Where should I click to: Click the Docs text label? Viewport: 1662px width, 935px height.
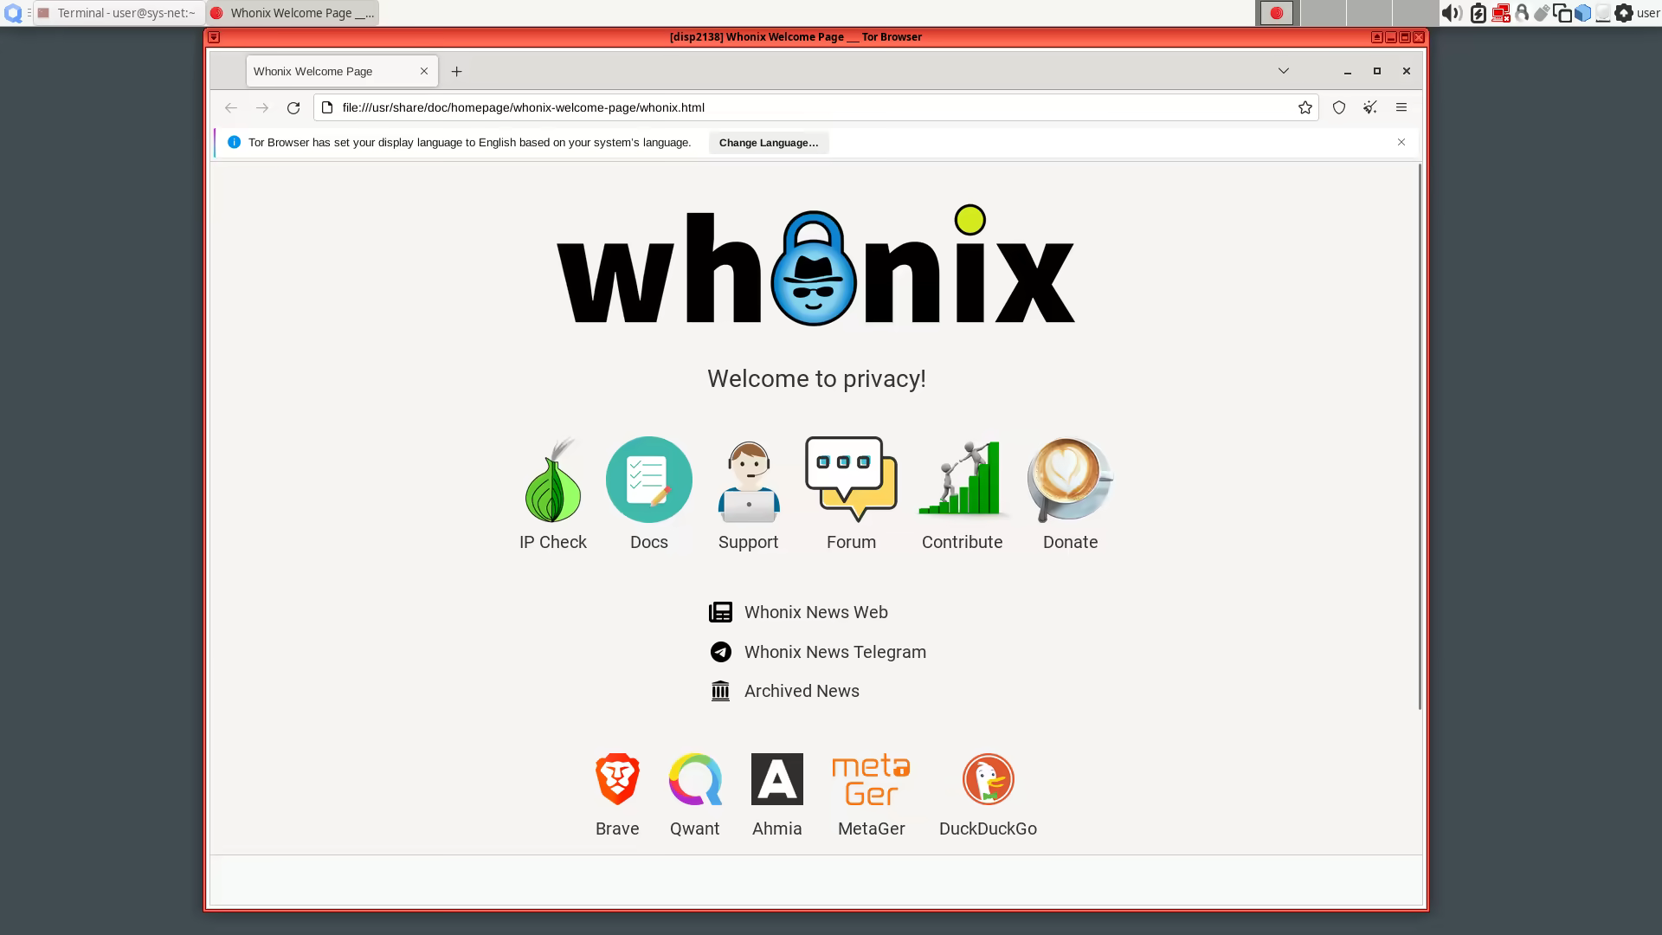[x=649, y=542]
